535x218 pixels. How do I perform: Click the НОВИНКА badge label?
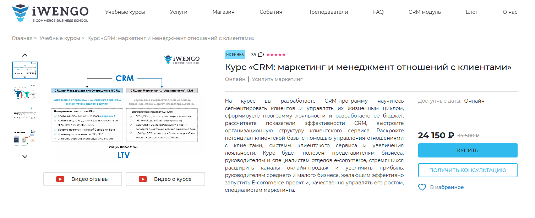pyautogui.click(x=235, y=54)
